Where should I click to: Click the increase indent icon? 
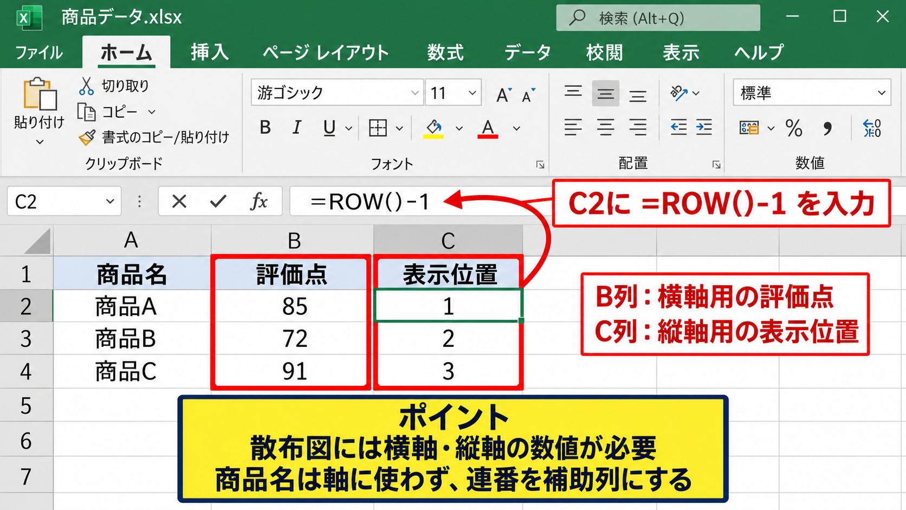(704, 127)
